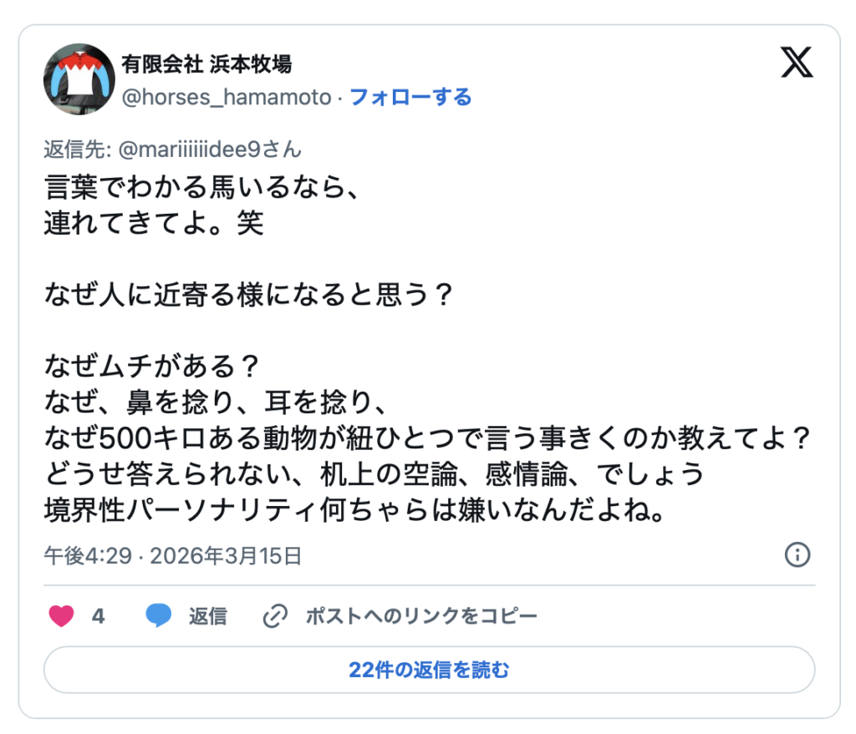This screenshot has height=734, width=856.
Task: Open the 浜本牧場 profile avatar
Action: [79, 79]
